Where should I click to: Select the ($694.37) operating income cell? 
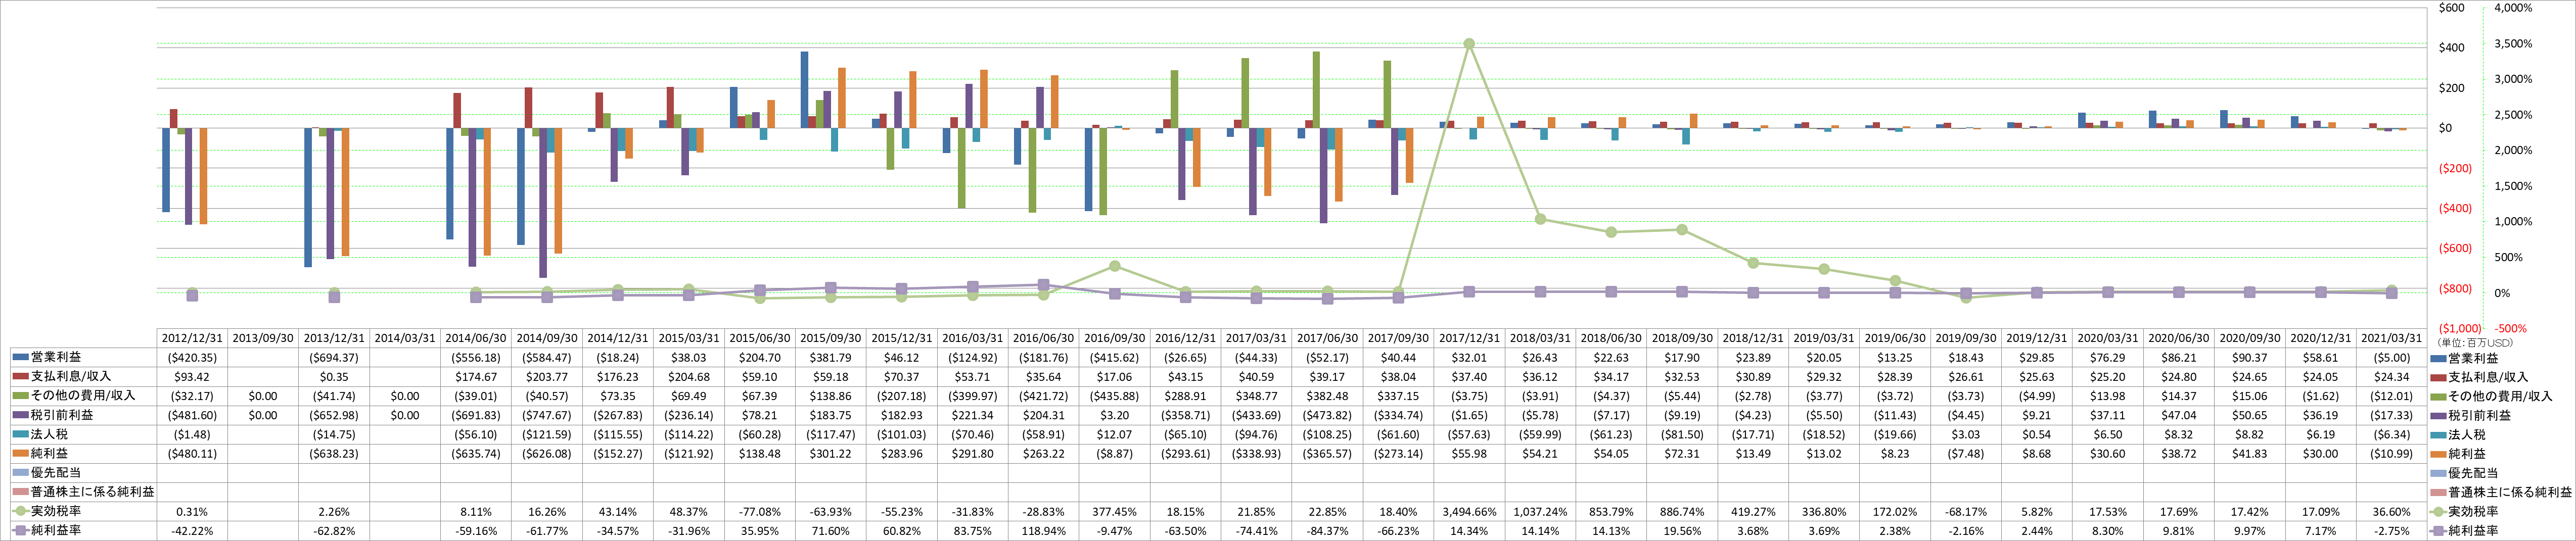click(x=334, y=357)
